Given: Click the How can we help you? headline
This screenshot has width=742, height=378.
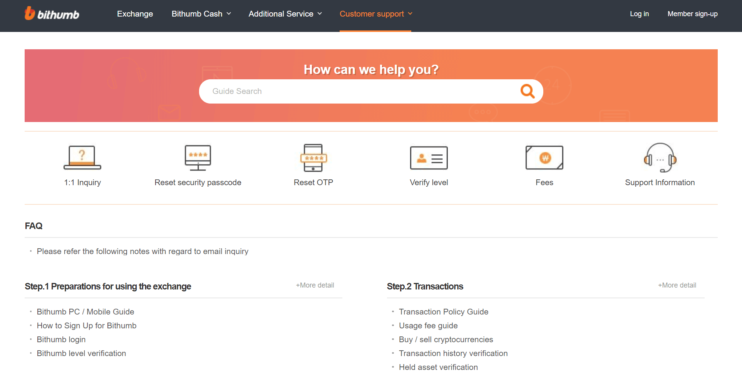Looking at the screenshot, I should click(371, 70).
